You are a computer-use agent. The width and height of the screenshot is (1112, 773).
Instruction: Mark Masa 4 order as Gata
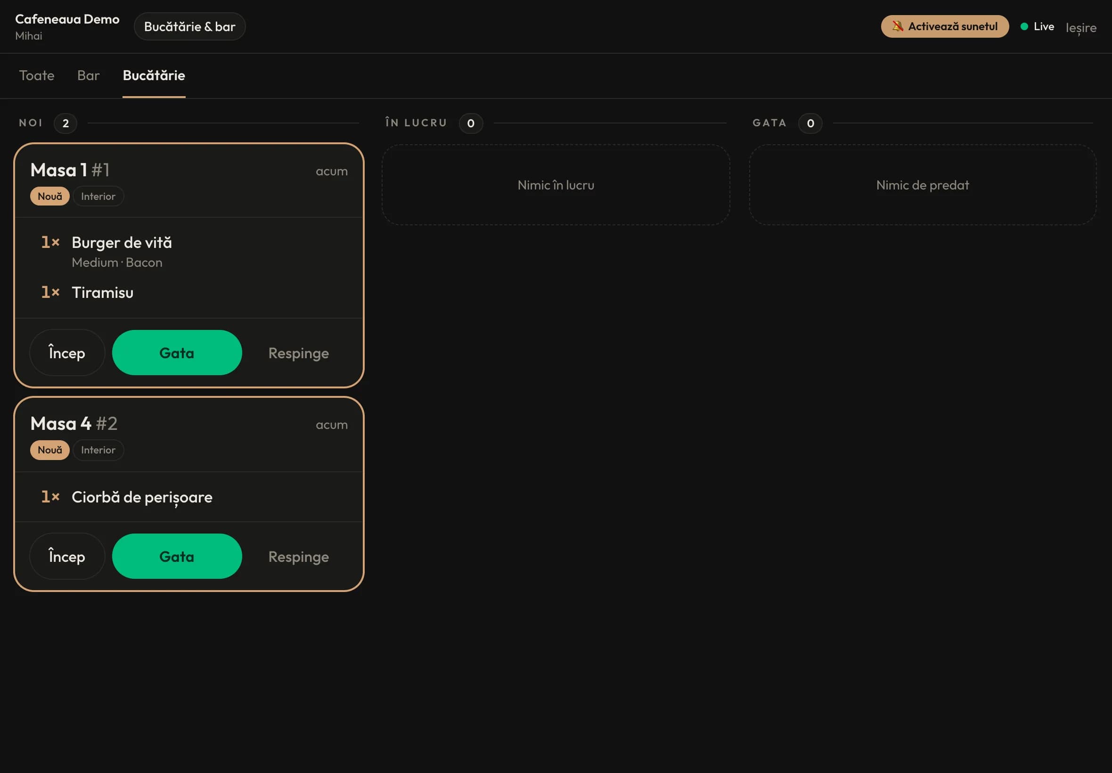pyautogui.click(x=177, y=556)
